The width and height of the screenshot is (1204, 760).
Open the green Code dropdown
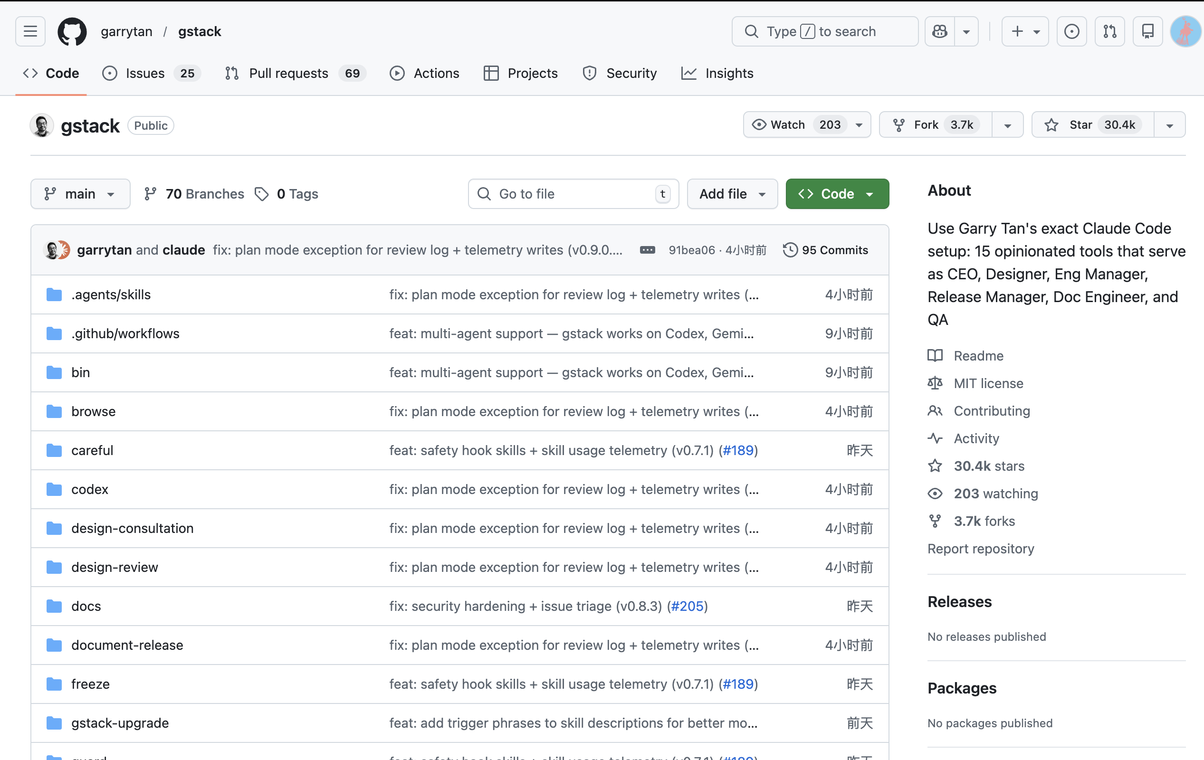click(x=837, y=194)
